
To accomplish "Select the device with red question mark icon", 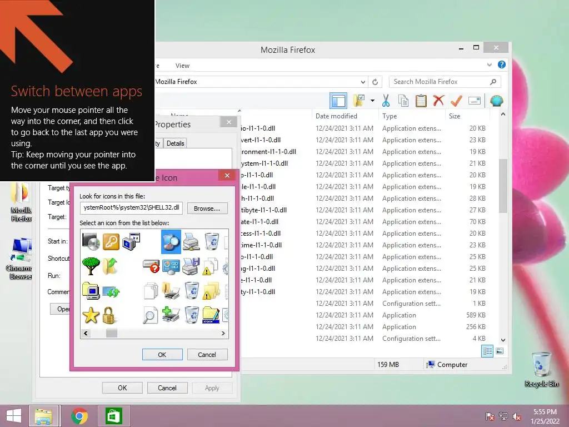I will [x=151, y=266].
